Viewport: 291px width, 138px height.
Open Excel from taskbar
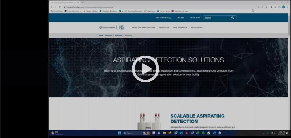(x=198, y=133)
